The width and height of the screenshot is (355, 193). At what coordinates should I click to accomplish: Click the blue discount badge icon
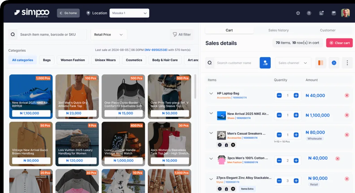pyautogui.click(x=334, y=63)
